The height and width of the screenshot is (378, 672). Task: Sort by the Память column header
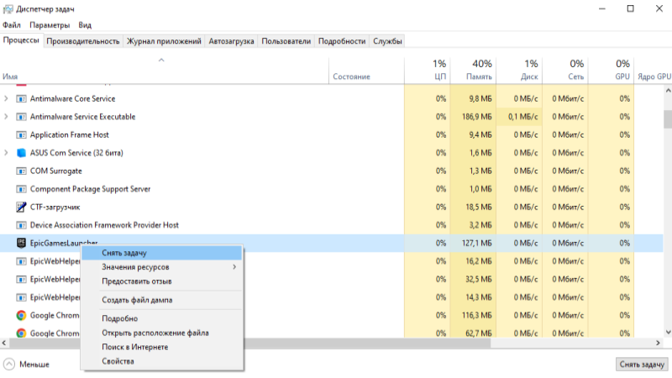tap(473, 71)
